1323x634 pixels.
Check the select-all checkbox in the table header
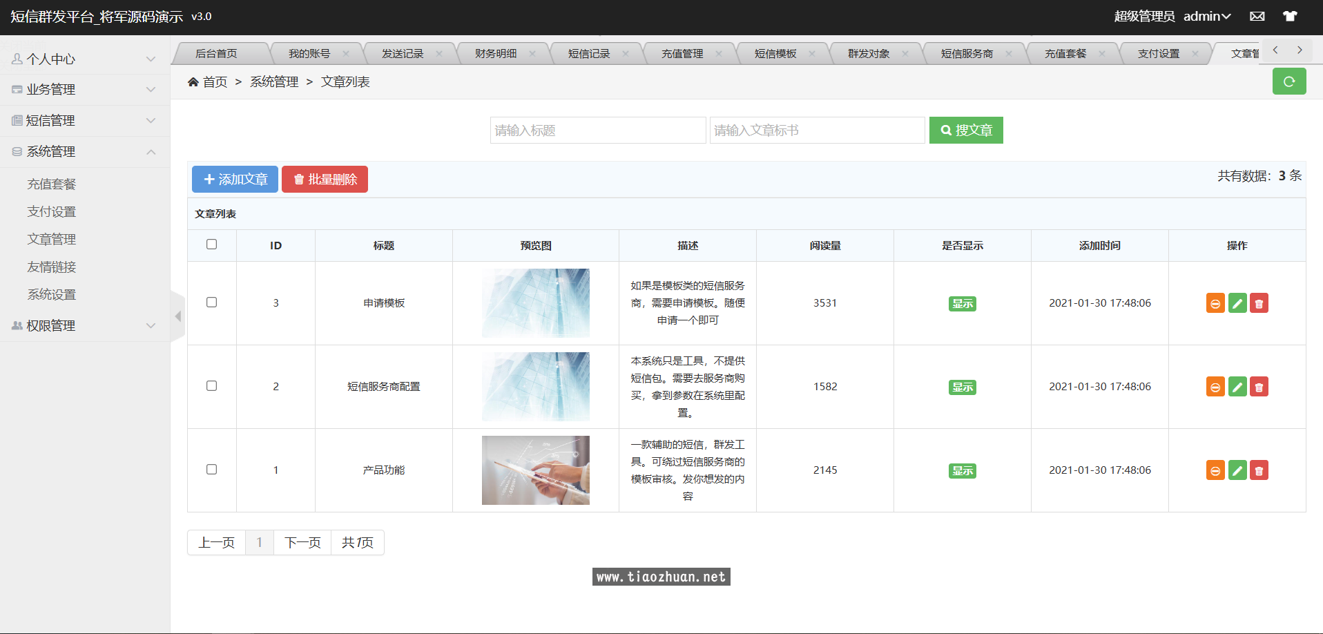point(212,244)
